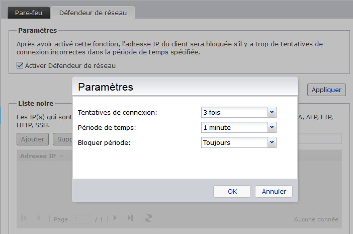Screen dimensions: 353x234
Task: Switch to Pare-feu tab
Action: (30, 13)
